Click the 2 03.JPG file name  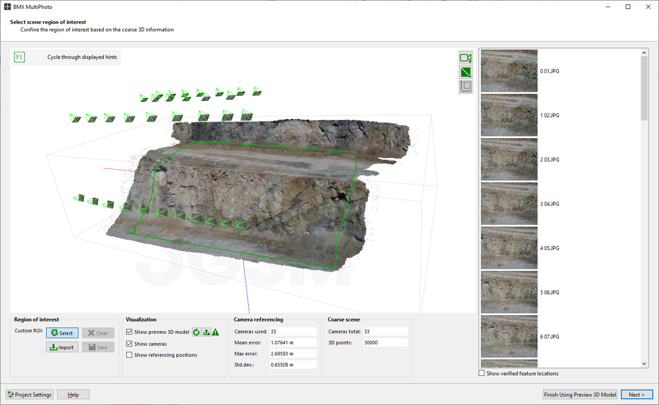[x=550, y=160]
